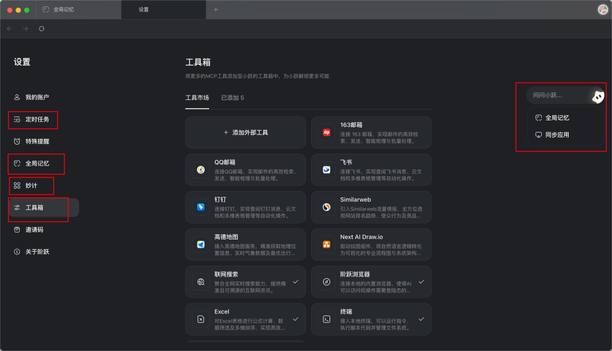The width and height of the screenshot is (612, 351).
Task: Open 妙计 sidebar entry
Action: click(31, 185)
